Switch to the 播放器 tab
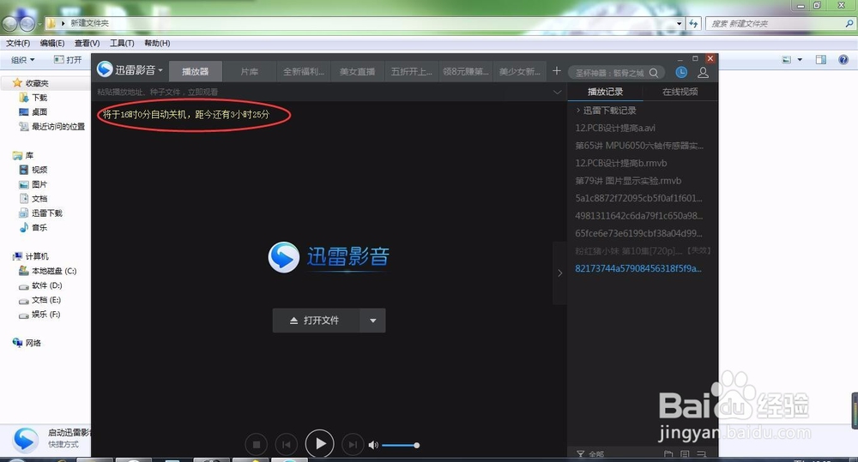Viewport: 858px width, 462px height. click(196, 72)
